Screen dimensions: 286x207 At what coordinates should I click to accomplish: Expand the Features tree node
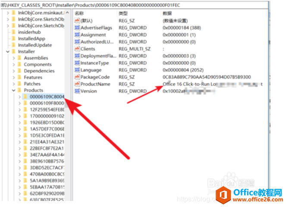(14, 77)
